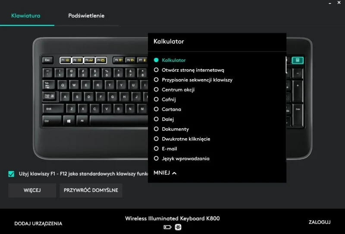The image size is (345, 234).
Task: Minimize the Logitech Options window
Action: click(x=330, y=3)
